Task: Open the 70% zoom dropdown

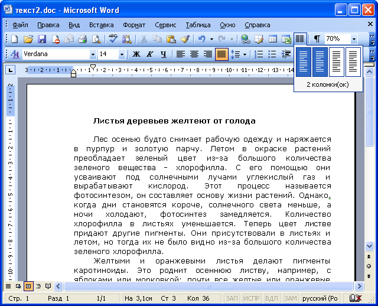Action: [x=354, y=39]
